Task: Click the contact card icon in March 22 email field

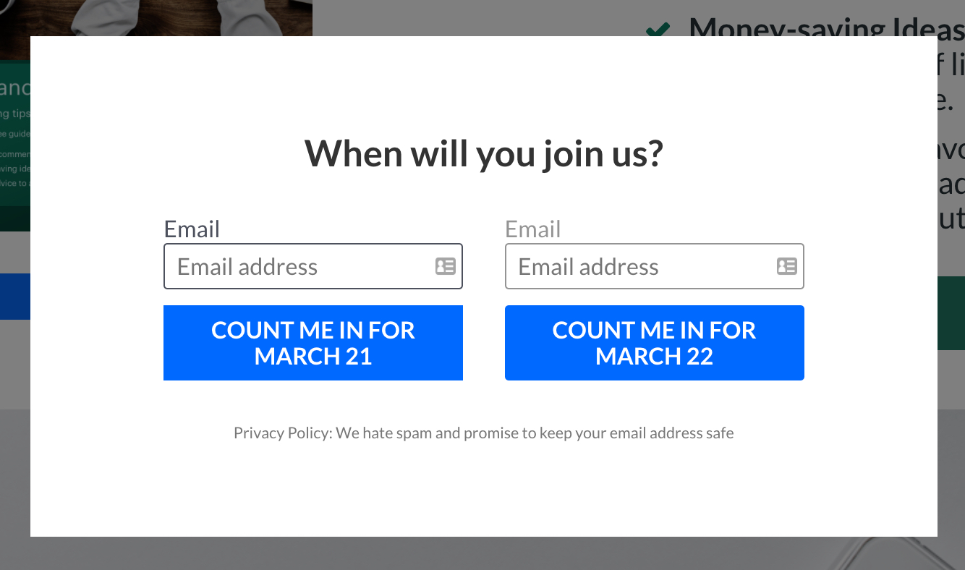Action: [x=786, y=266]
